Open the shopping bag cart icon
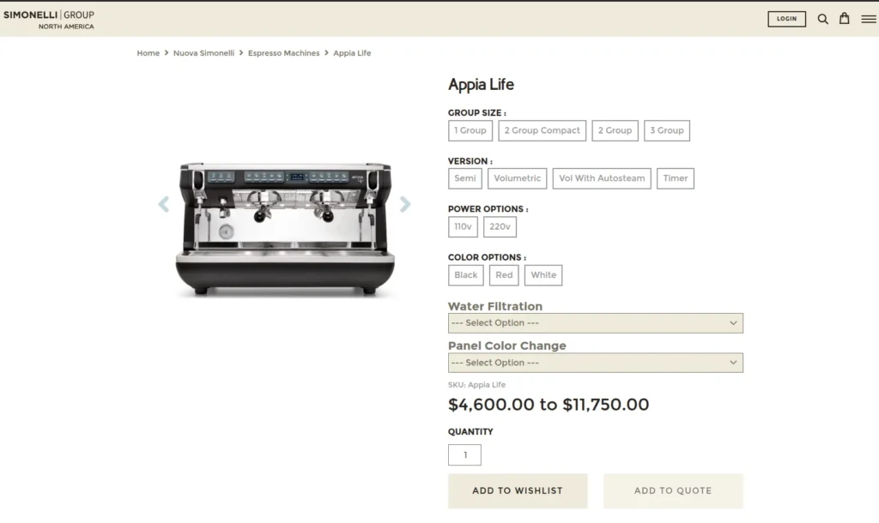The width and height of the screenshot is (879, 523). (x=845, y=19)
